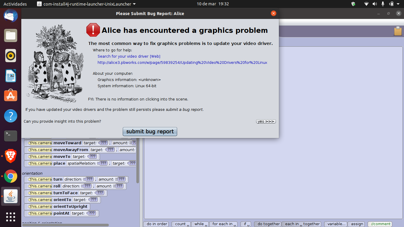The height and width of the screenshot is (227, 404).
Task: Open Thunderbird Mail from the dock
Action: pos(11,15)
